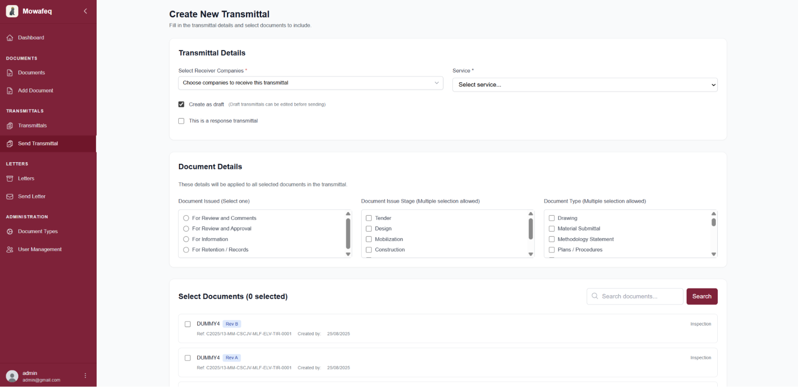Uncheck the Create as draft checkbox
798x387 pixels.
coord(181,104)
